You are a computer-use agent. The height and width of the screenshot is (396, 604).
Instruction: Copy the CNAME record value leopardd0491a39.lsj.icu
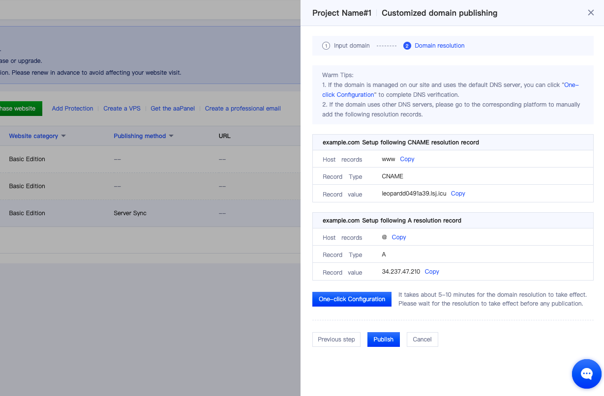[457, 194]
